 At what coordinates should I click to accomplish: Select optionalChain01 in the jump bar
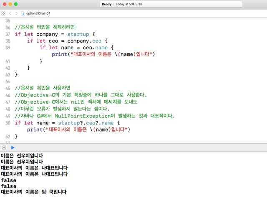[x=38, y=13]
